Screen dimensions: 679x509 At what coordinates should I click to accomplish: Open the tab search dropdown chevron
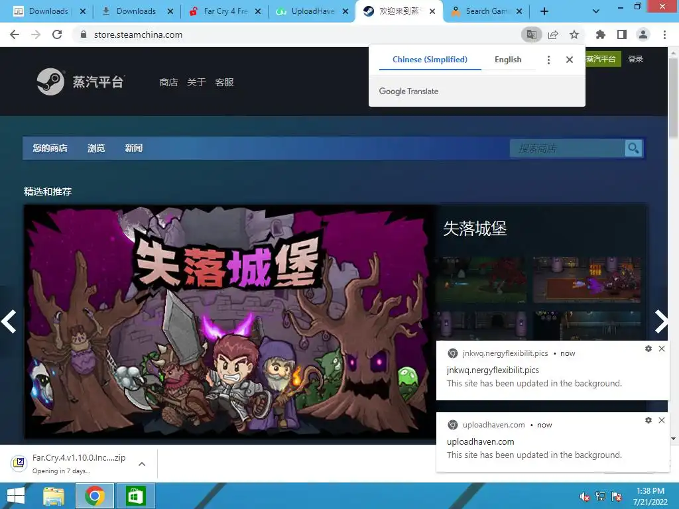point(596,11)
